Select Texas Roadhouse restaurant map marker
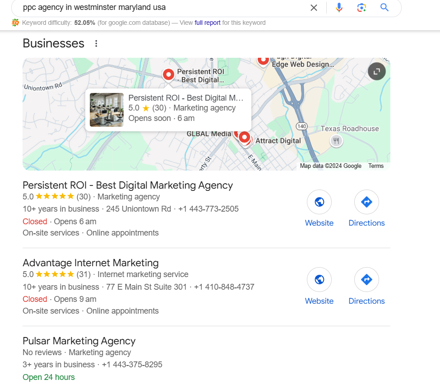This screenshot has width=440, height=384. coord(336,140)
